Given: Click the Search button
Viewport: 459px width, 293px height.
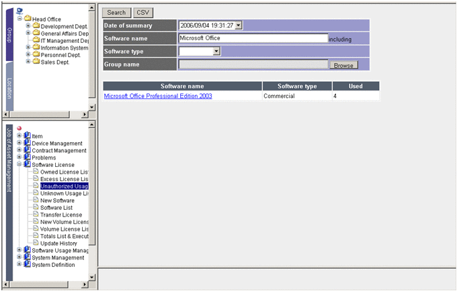Looking at the screenshot, I should 116,13.
